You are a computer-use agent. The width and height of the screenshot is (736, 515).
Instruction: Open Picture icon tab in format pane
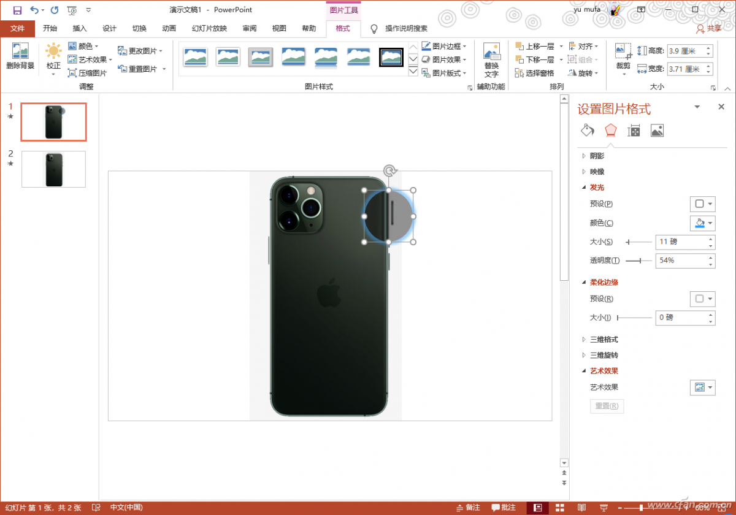click(x=657, y=131)
